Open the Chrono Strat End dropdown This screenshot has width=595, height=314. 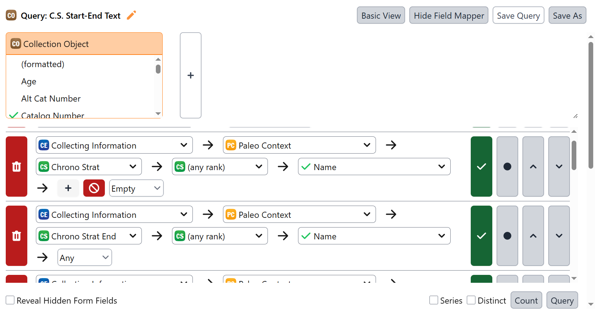[x=89, y=236]
